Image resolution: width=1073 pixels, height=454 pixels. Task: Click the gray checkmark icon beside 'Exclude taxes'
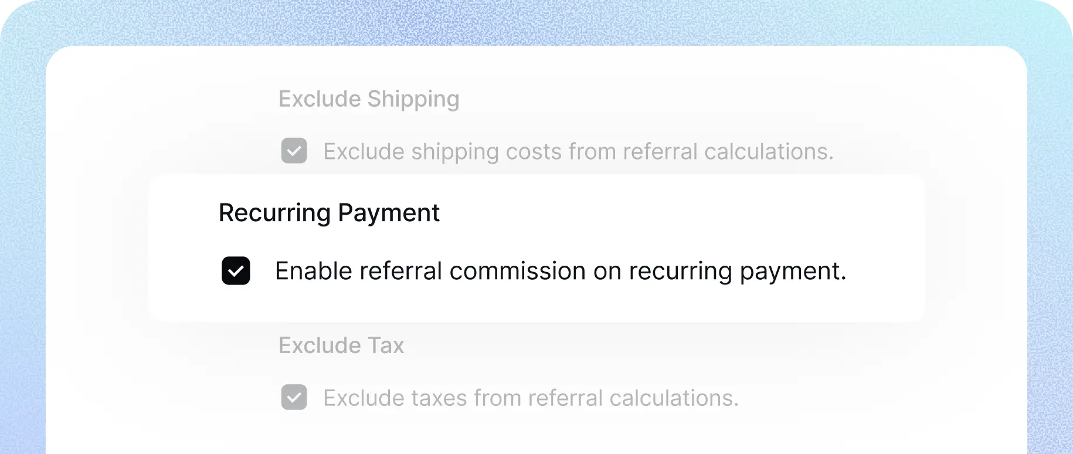(294, 398)
